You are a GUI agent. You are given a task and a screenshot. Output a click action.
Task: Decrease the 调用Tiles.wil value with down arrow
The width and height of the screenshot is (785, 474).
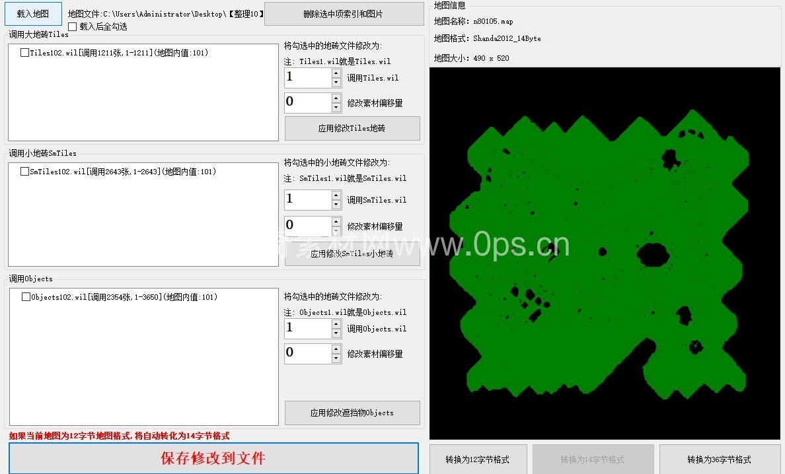click(x=336, y=83)
